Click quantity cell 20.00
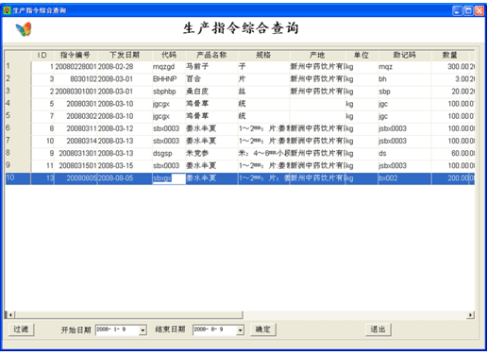Image resolution: width=488 pixels, height=355 pixels. coord(450,92)
